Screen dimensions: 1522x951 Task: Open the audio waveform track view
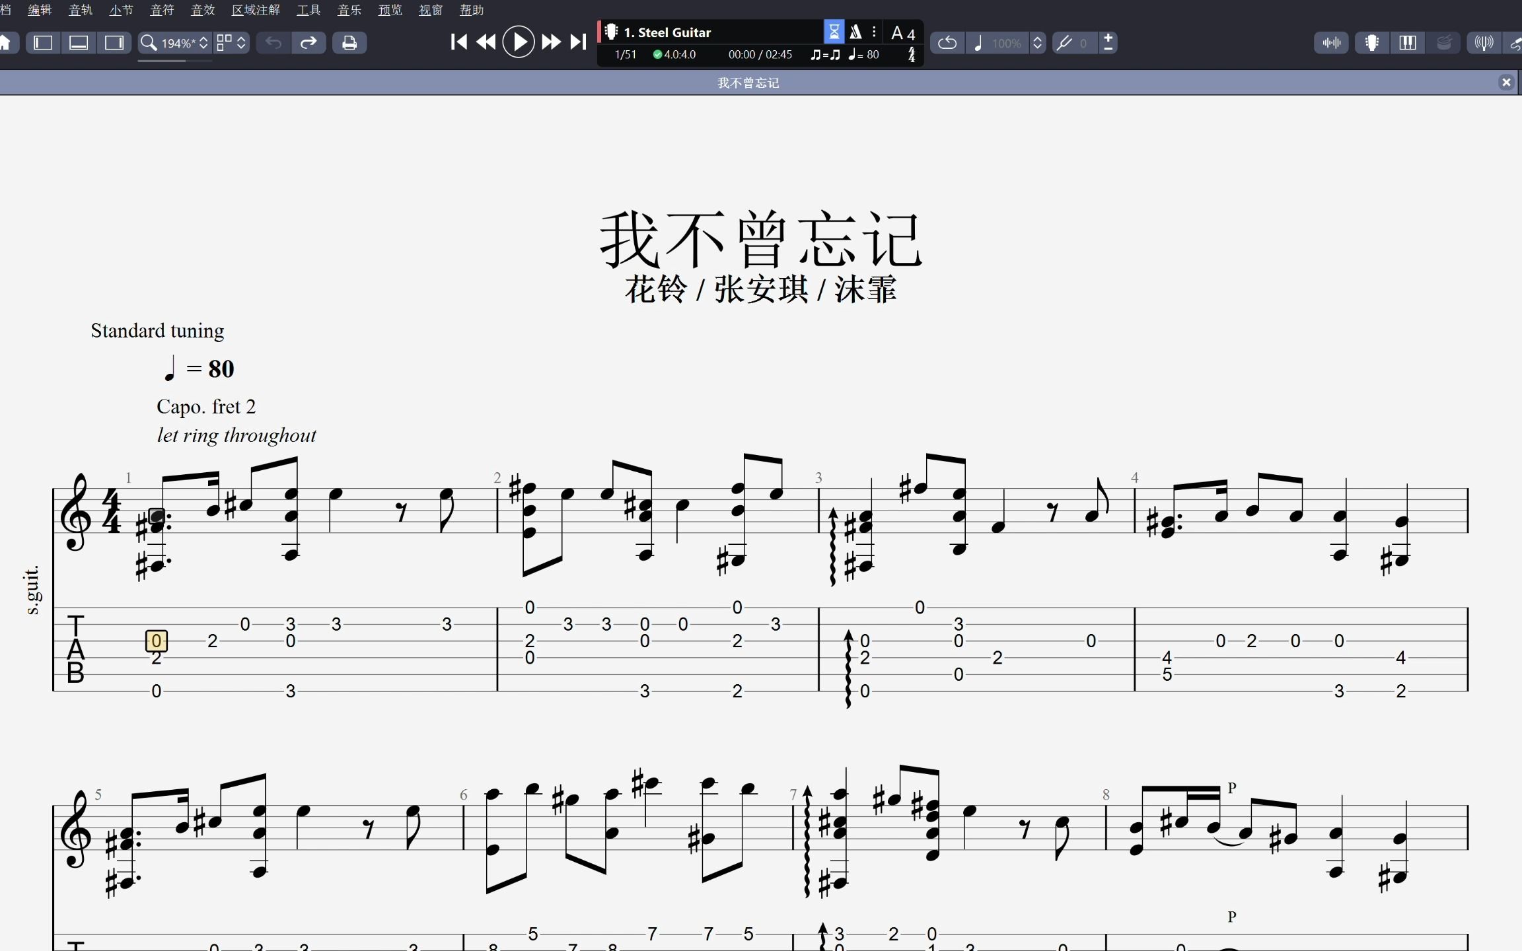(x=1331, y=43)
